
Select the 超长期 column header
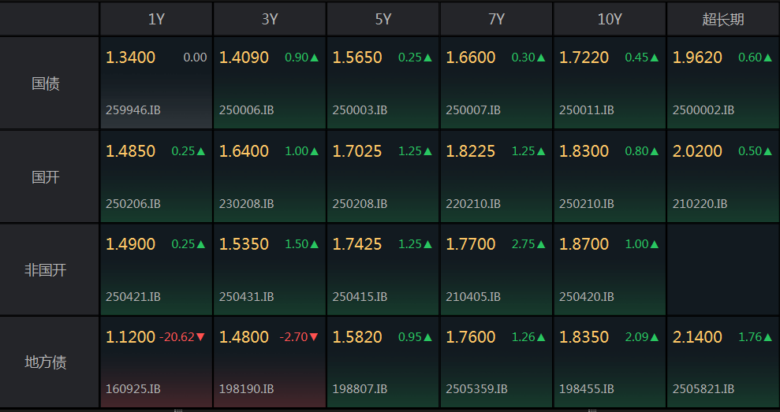722,19
